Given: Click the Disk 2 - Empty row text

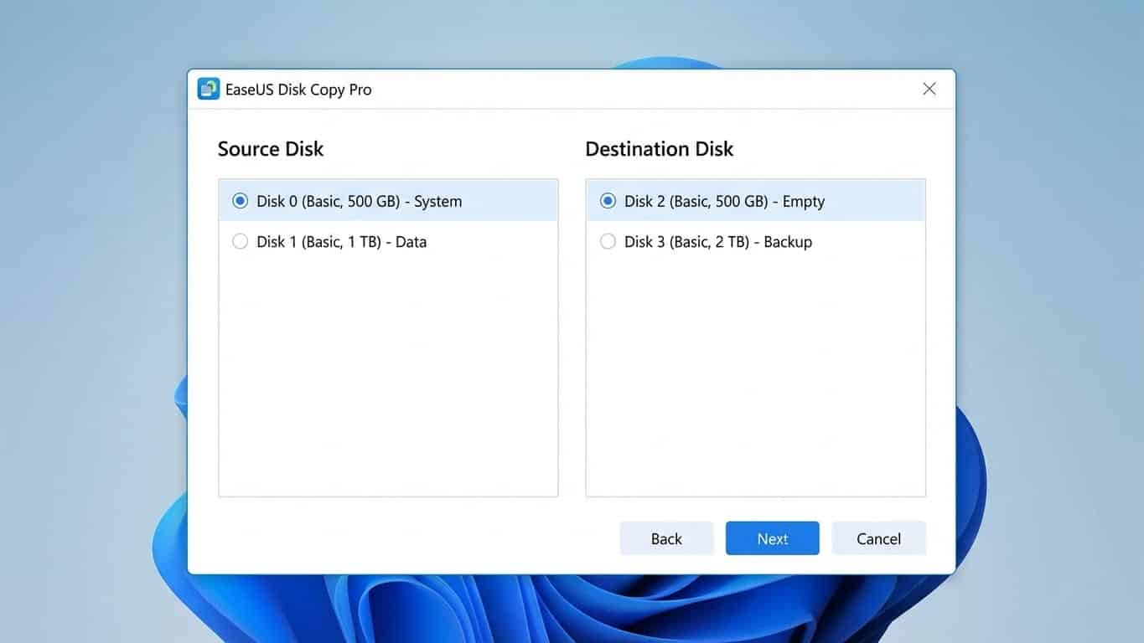Looking at the screenshot, I should point(724,200).
